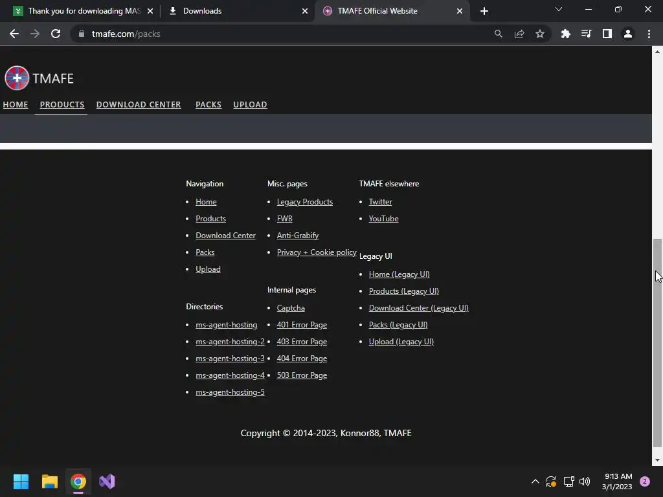Click HOME in the site menu
The width and height of the screenshot is (663, 497).
[16, 104]
